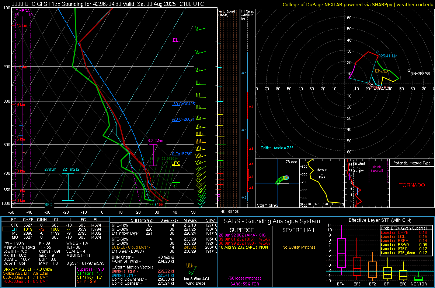The width and height of the screenshot is (435, 288).
Task: Click the Sfc-3km AGL LR = 7.0 C/km line
Action: [28, 269]
